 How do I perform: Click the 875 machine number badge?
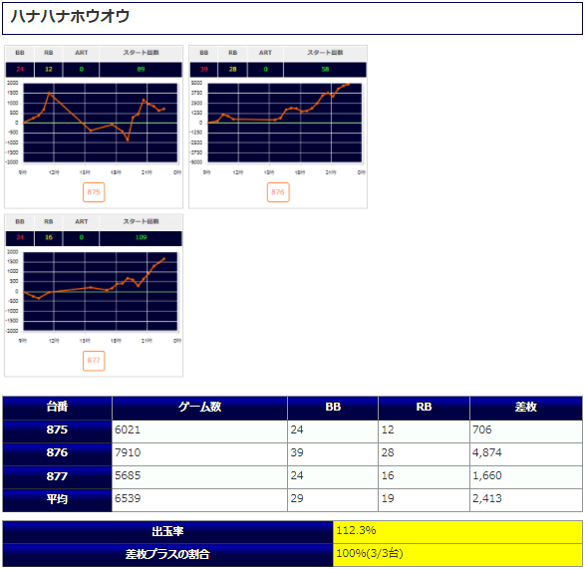point(94,192)
